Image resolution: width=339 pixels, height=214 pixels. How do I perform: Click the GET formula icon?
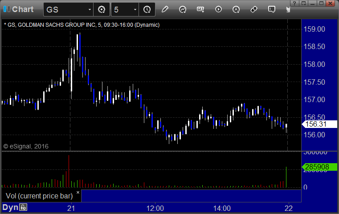tap(200, 9)
